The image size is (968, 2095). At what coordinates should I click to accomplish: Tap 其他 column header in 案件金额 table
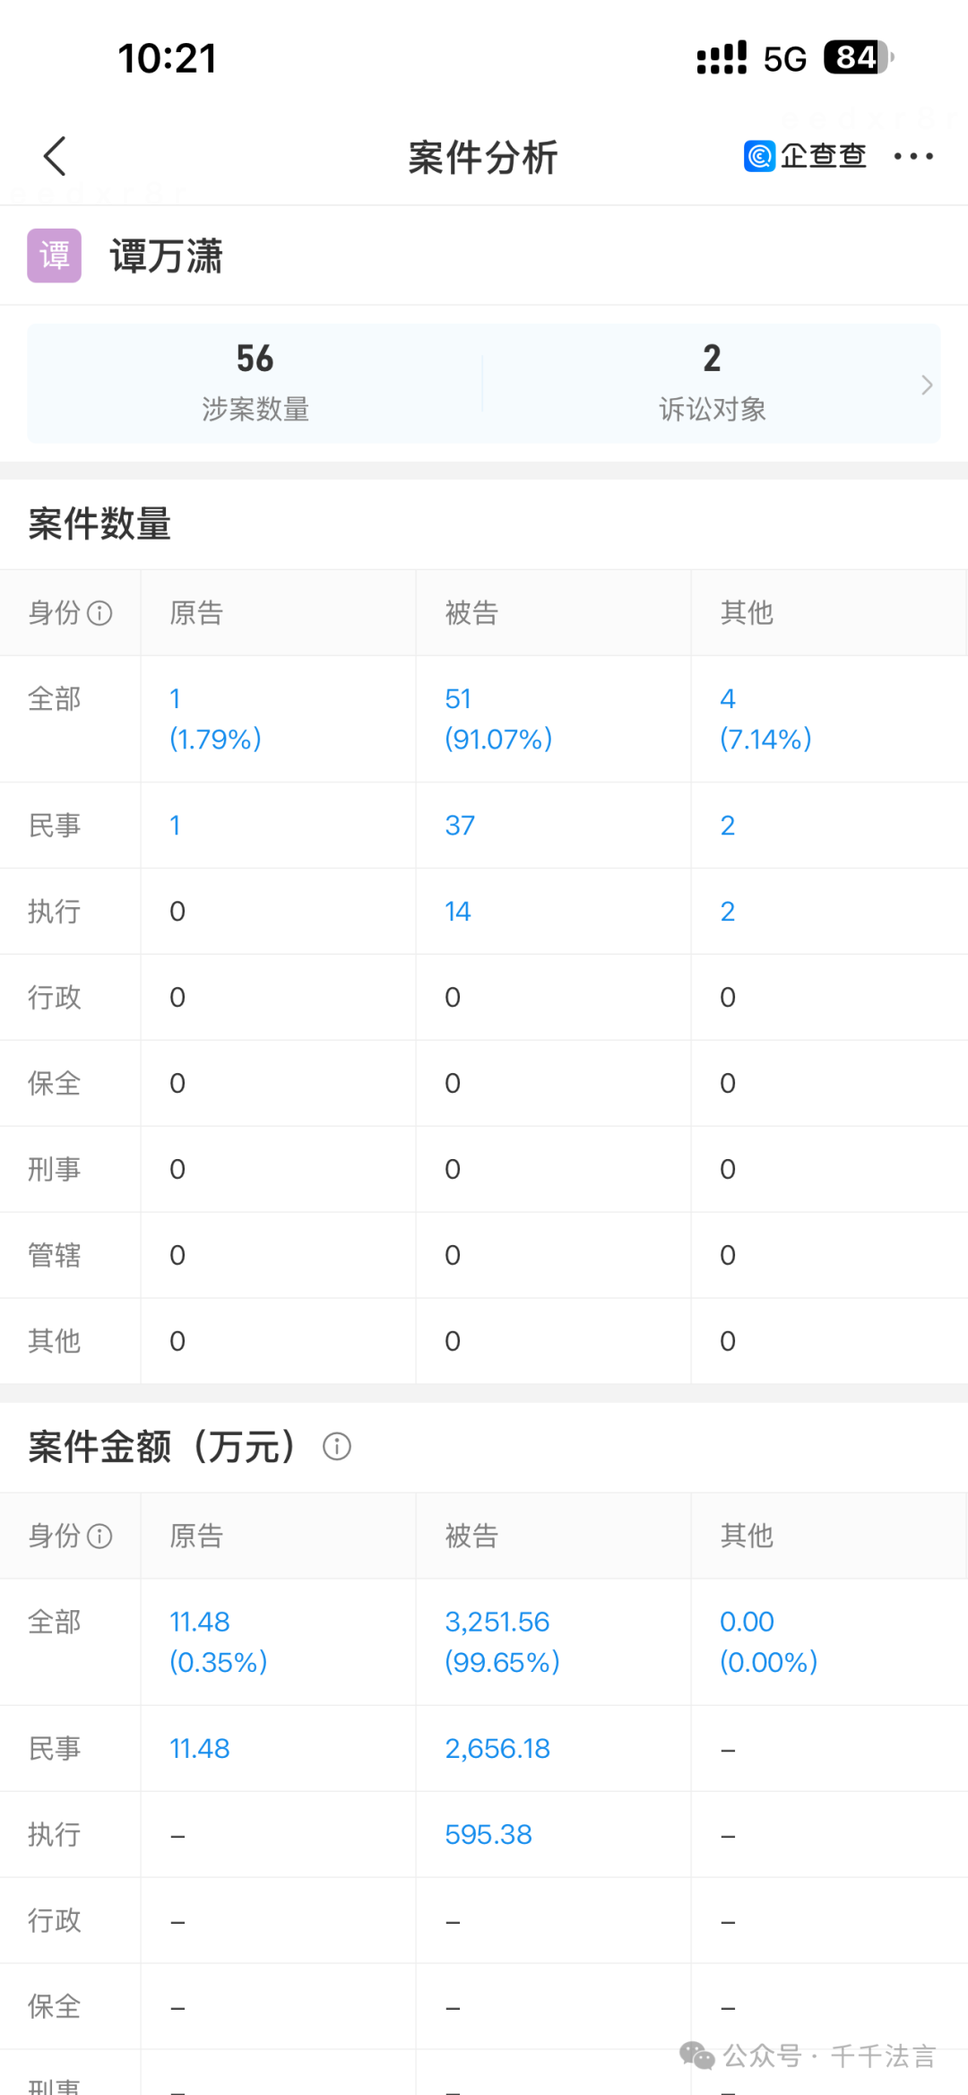point(747,1537)
